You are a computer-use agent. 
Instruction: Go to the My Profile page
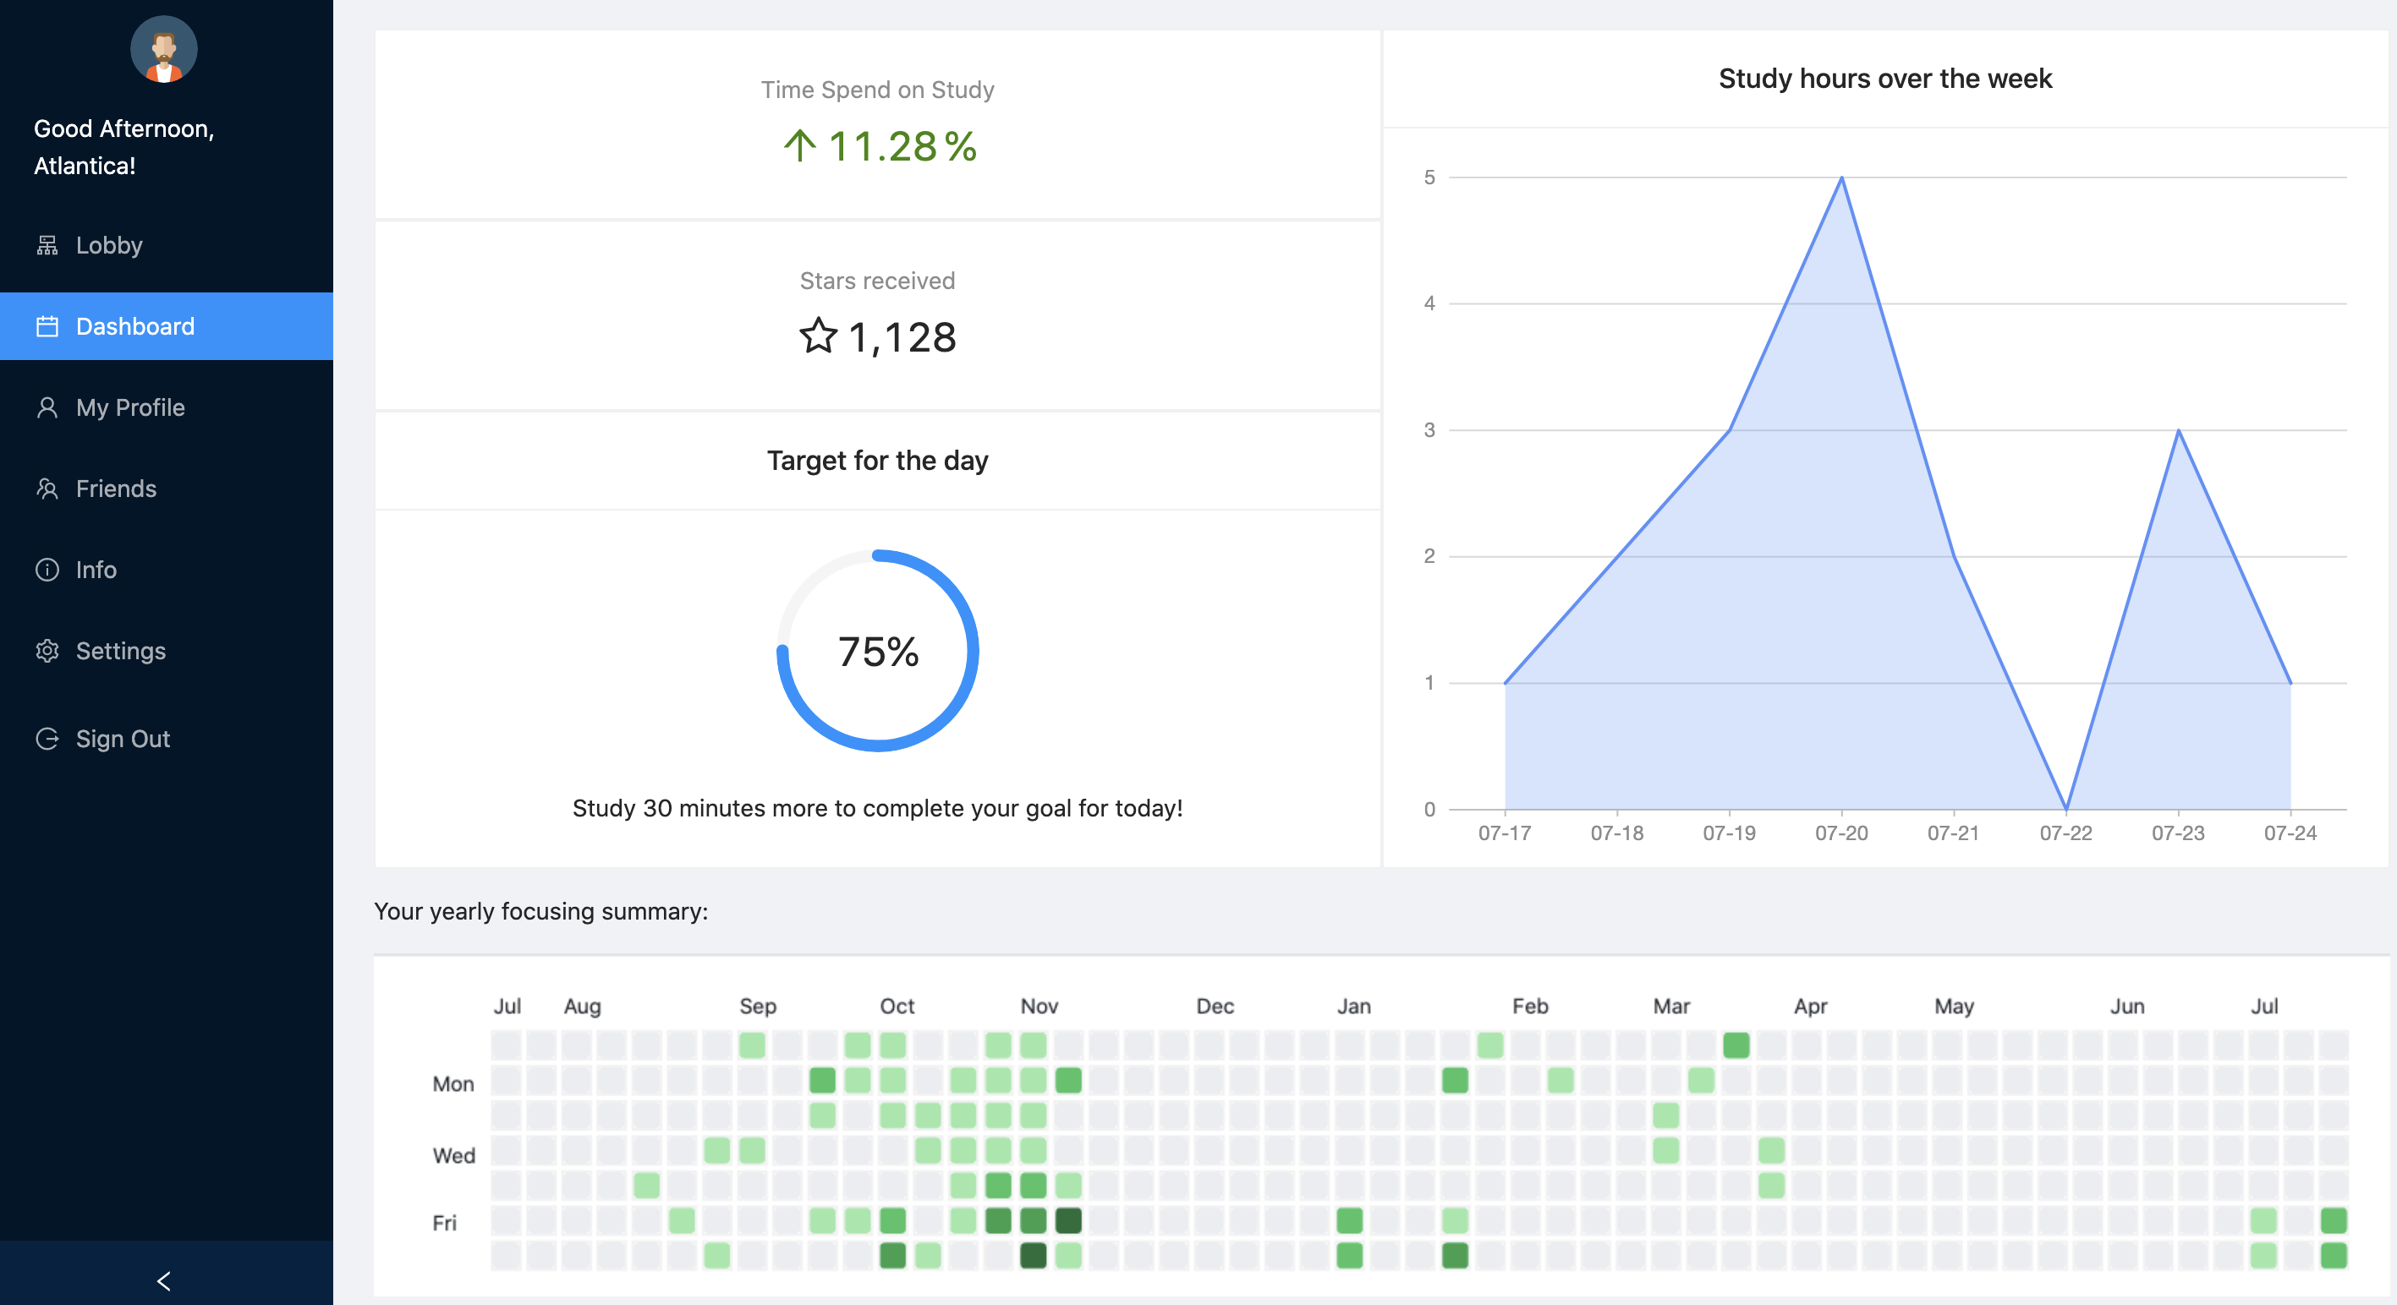pos(130,407)
